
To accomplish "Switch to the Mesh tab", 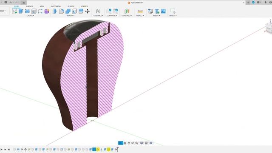I will (x=42, y=6).
